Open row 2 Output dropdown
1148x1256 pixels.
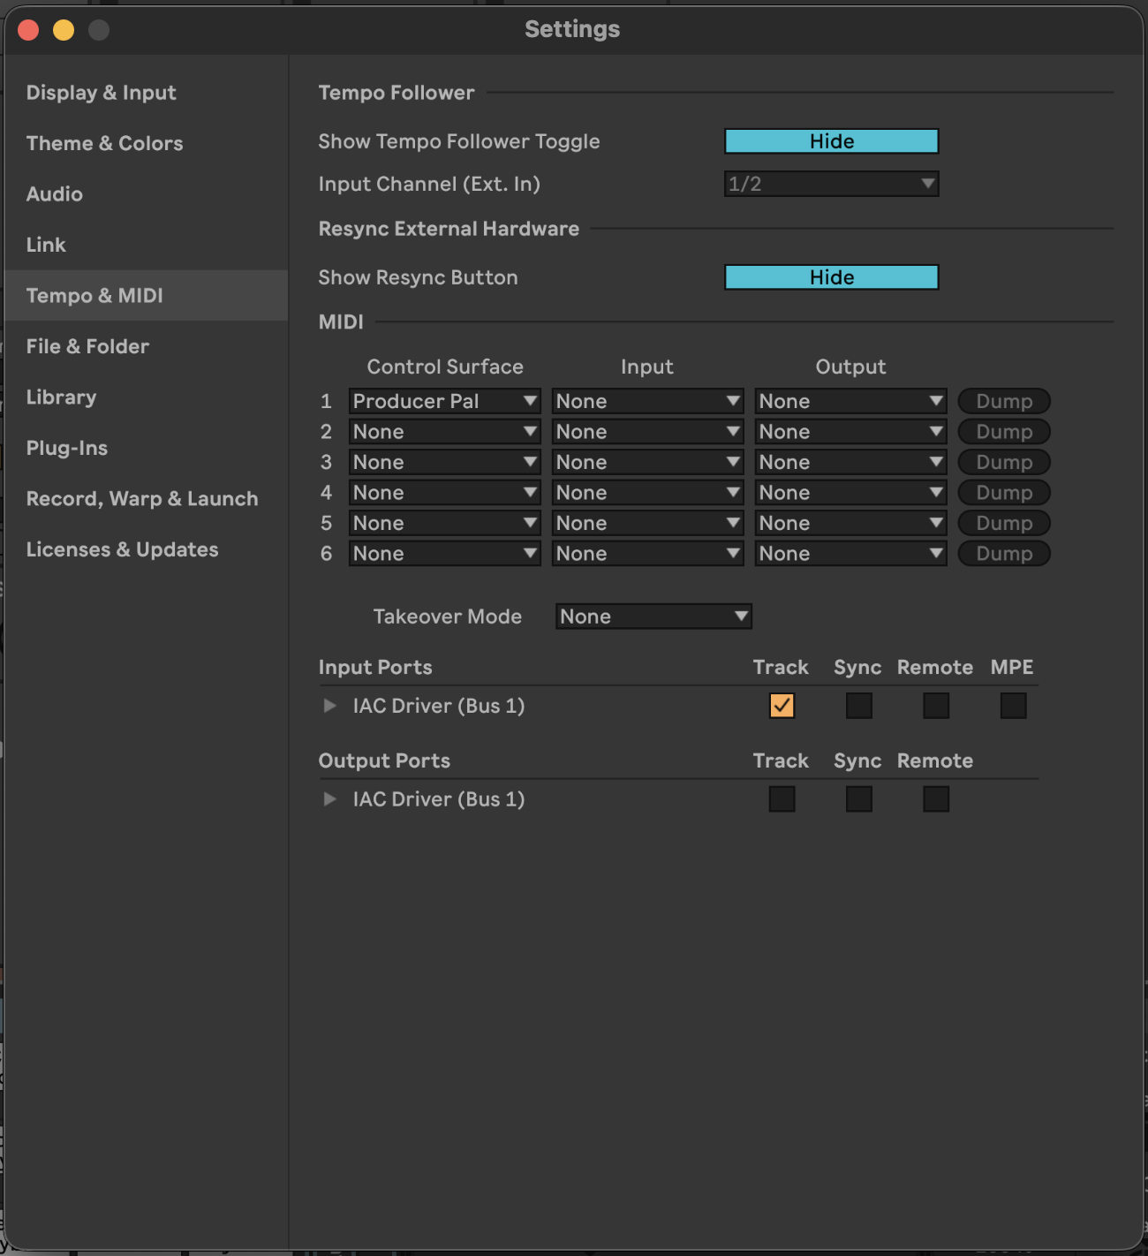click(850, 432)
